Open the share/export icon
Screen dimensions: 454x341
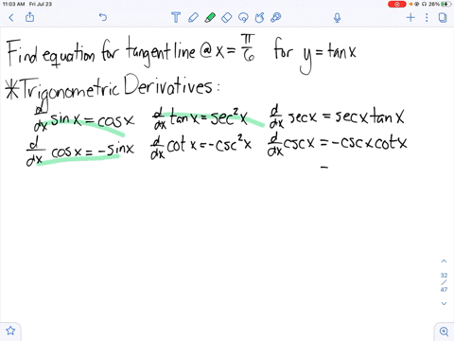coord(29,17)
